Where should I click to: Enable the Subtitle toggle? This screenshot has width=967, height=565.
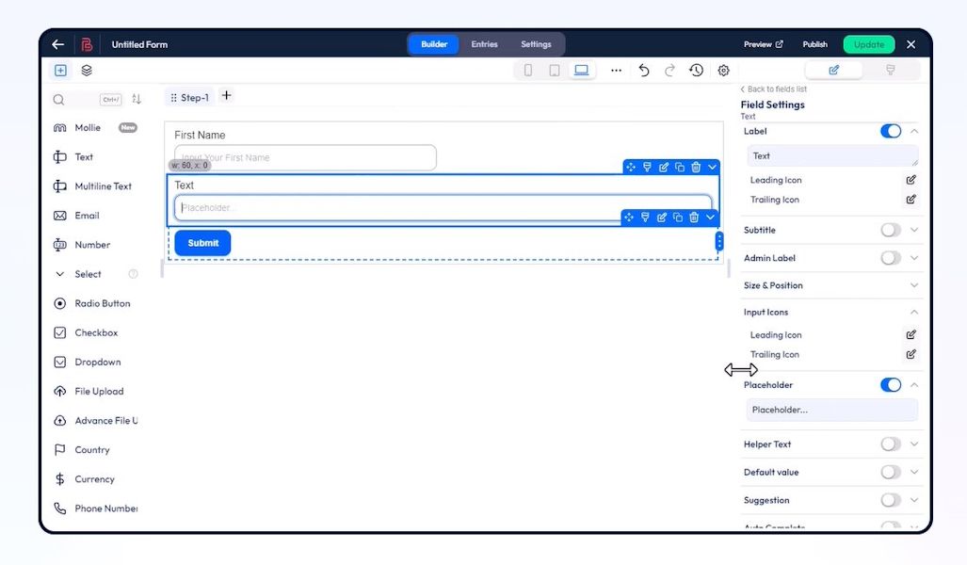pos(891,230)
